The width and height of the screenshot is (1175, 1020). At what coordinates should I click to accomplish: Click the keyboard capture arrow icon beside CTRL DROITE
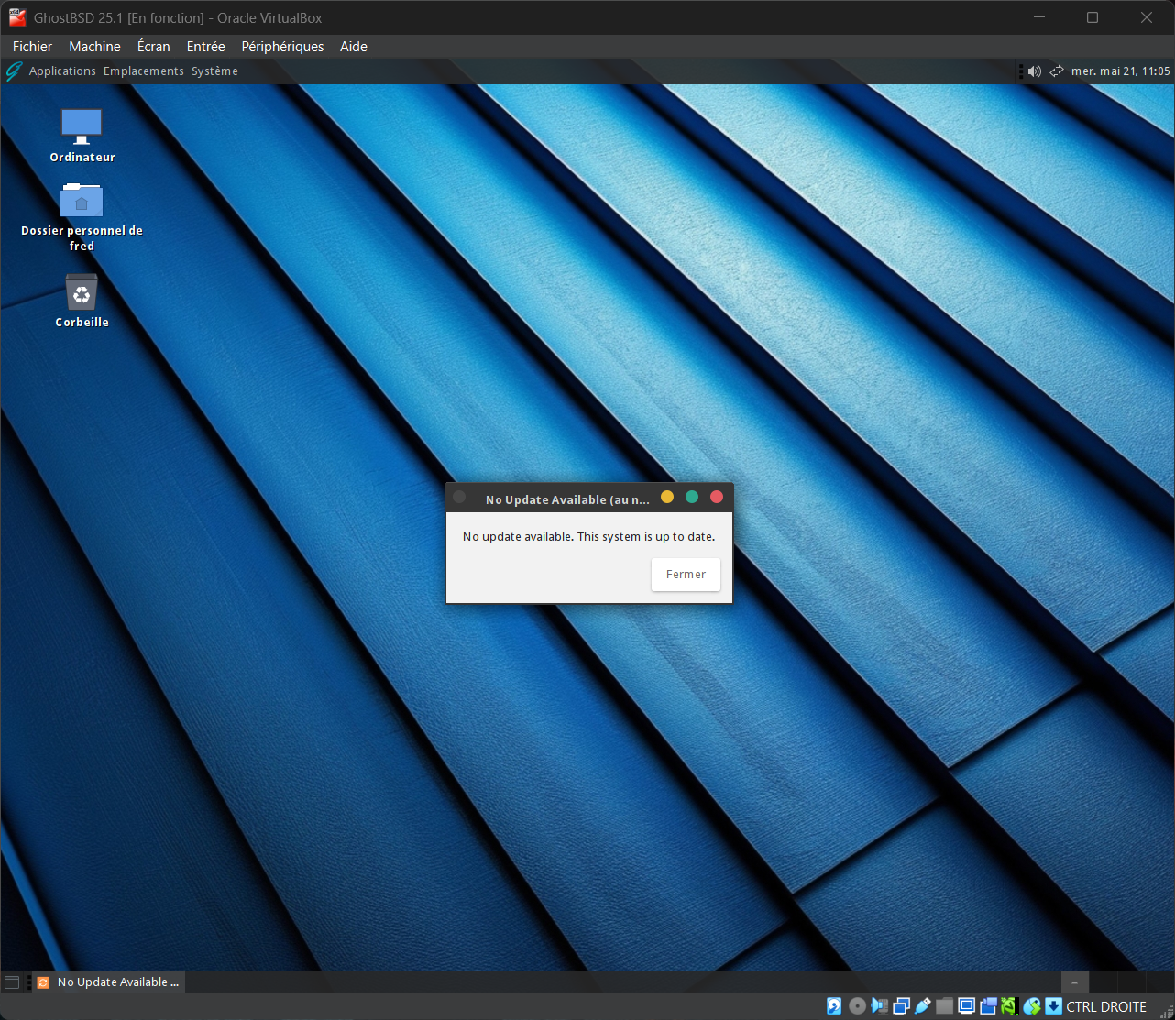(1054, 1006)
